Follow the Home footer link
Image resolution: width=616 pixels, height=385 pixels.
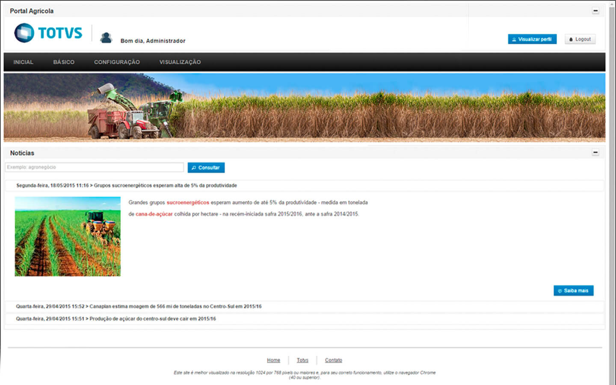273,360
